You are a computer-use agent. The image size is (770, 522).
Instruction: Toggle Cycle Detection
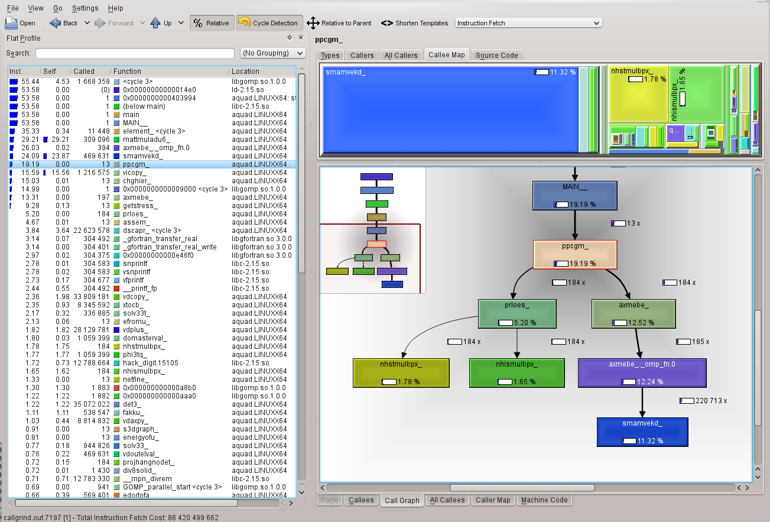(269, 23)
